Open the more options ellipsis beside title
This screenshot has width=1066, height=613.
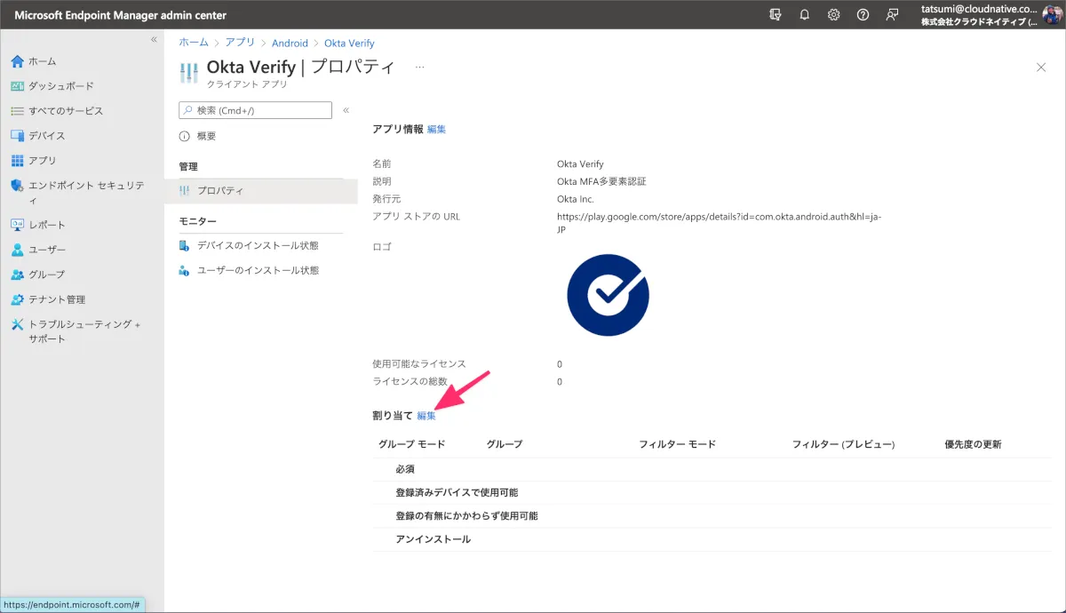point(419,67)
